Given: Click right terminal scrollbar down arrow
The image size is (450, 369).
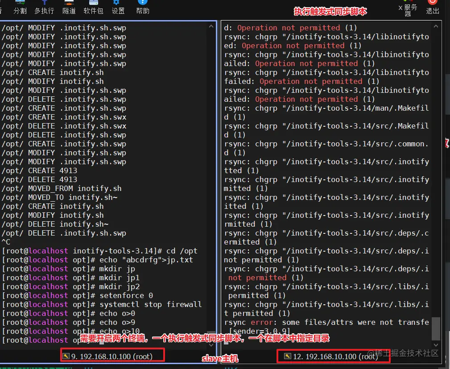Looking at the screenshot, I should click(436, 344).
